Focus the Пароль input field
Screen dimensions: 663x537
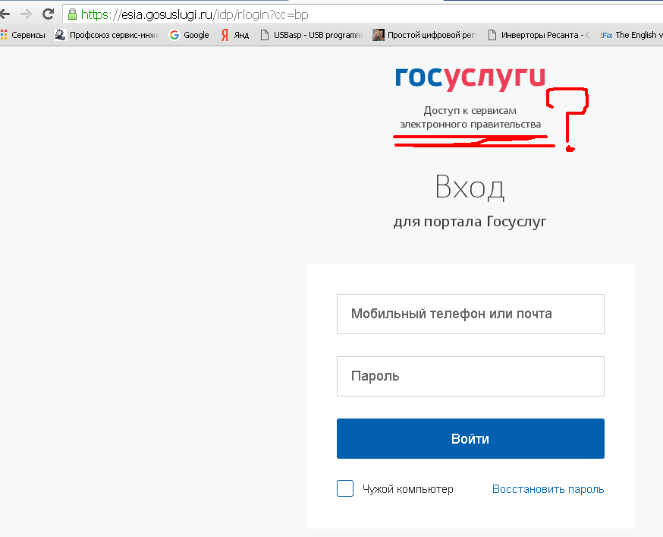(x=470, y=376)
